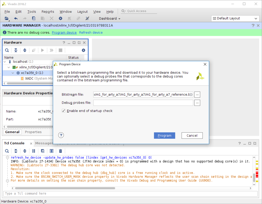Collapse all in the Hardware panel

point(16,50)
